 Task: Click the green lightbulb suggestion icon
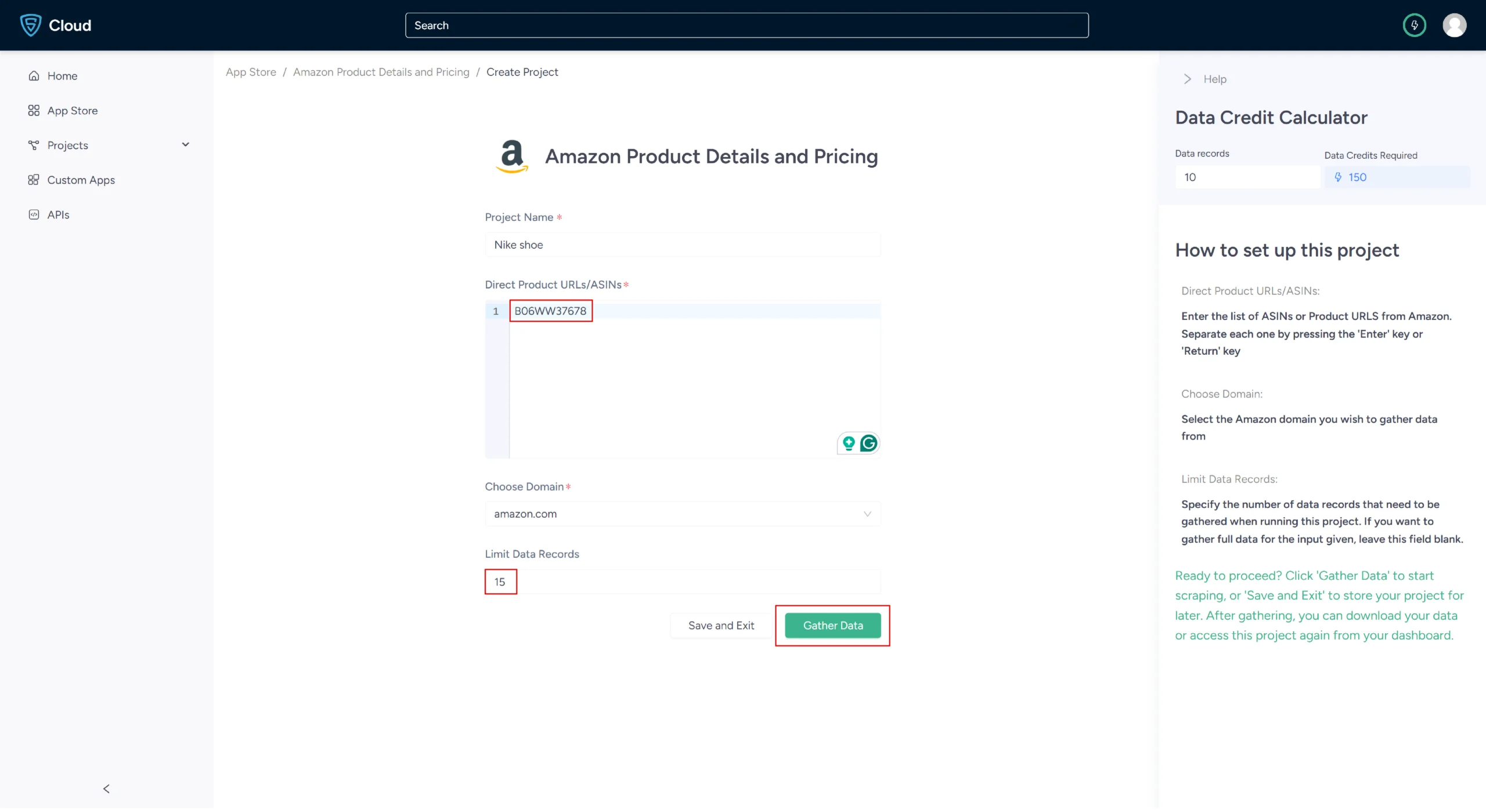(849, 444)
